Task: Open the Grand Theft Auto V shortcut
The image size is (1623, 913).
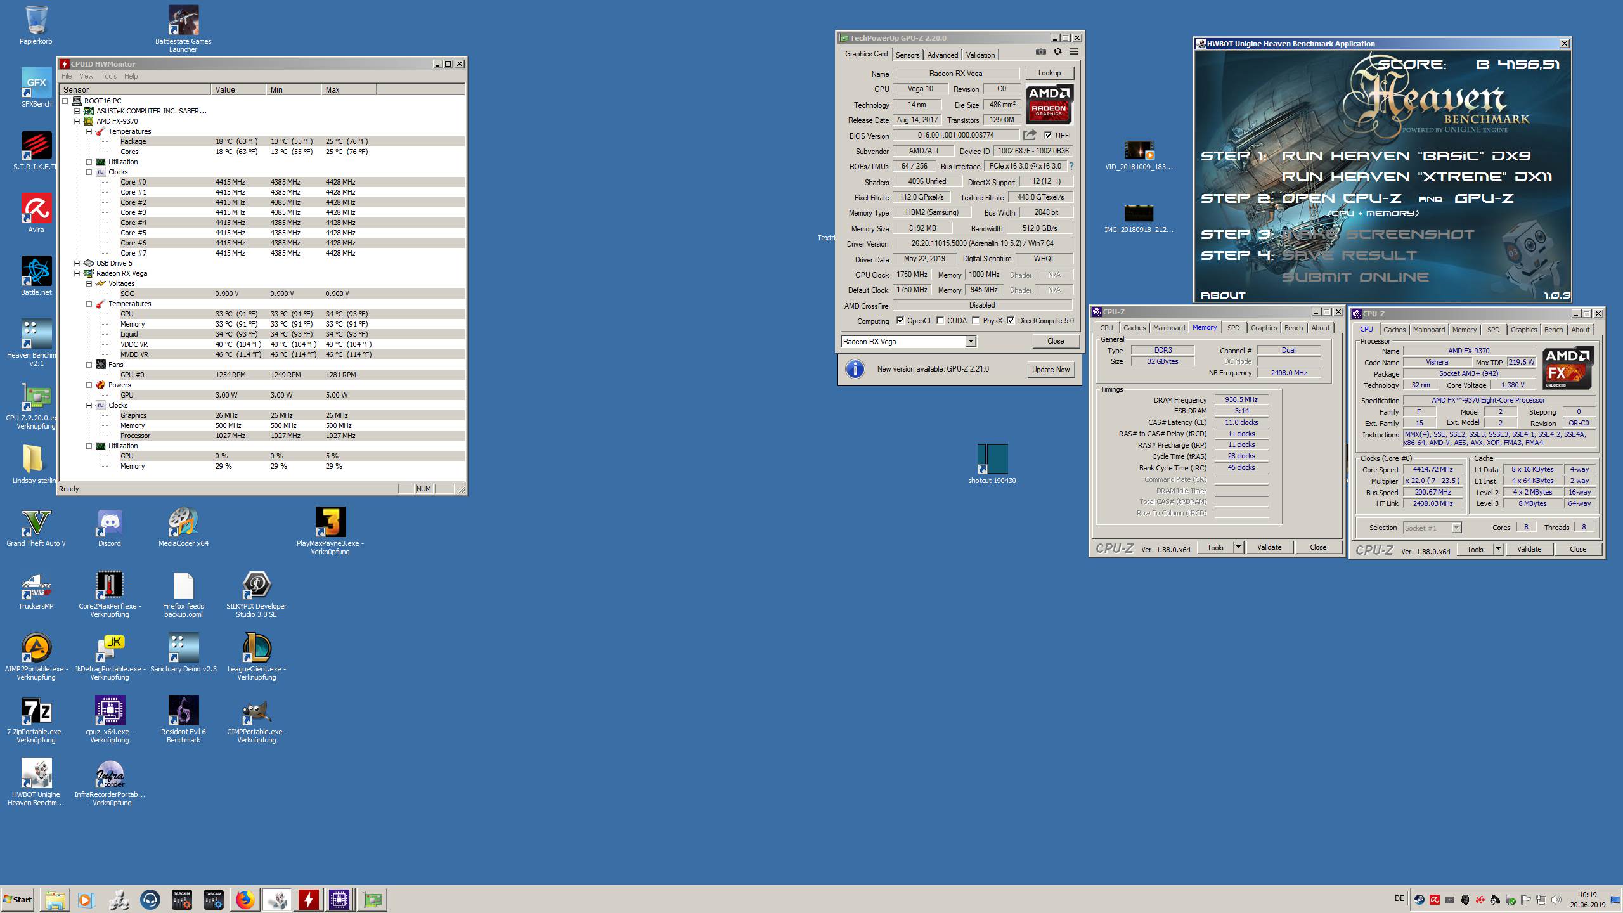Action: pyautogui.click(x=36, y=522)
